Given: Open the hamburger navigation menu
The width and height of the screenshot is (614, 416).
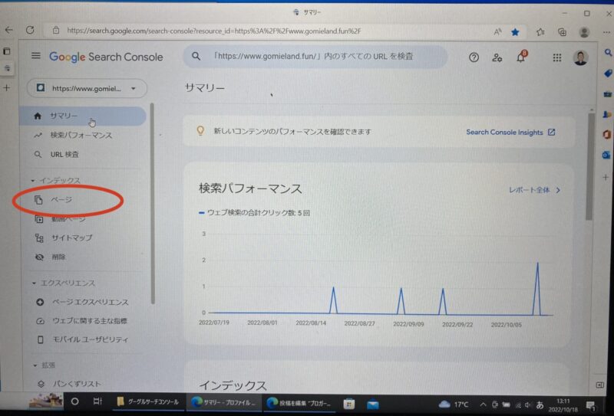Looking at the screenshot, I should click(35, 56).
